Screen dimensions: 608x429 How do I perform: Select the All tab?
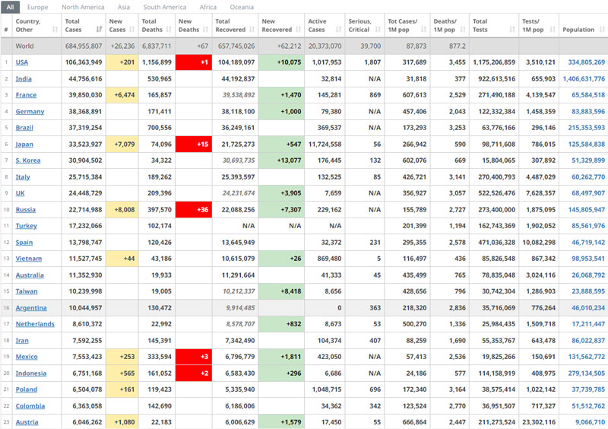click(10, 7)
